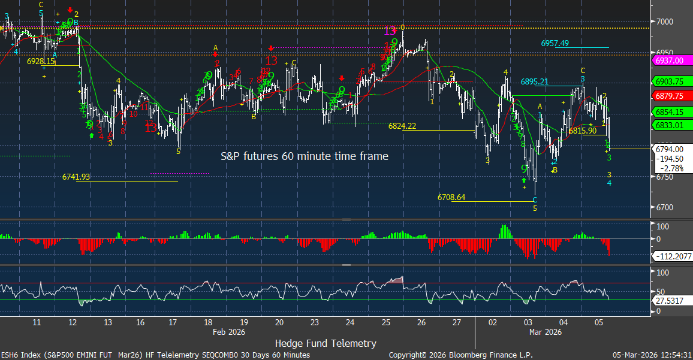The image size is (693, 360).
Task: Click the 'Mar 2026' date axis label
Action: pos(546,331)
